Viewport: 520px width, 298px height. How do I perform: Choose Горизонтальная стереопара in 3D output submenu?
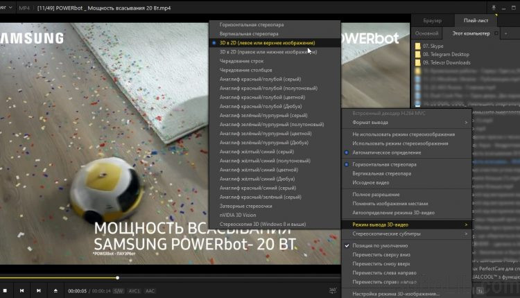click(x=275, y=24)
